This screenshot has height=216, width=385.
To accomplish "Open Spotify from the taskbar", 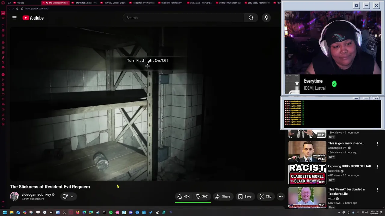I will coord(111,212).
